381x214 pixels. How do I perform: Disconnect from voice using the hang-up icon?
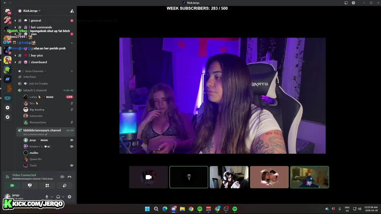pos(69,177)
